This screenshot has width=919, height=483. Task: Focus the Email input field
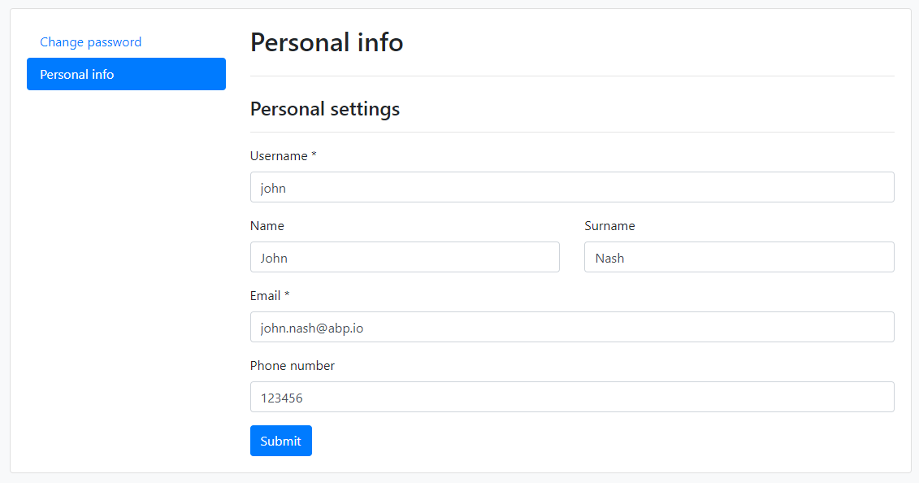point(571,327)
